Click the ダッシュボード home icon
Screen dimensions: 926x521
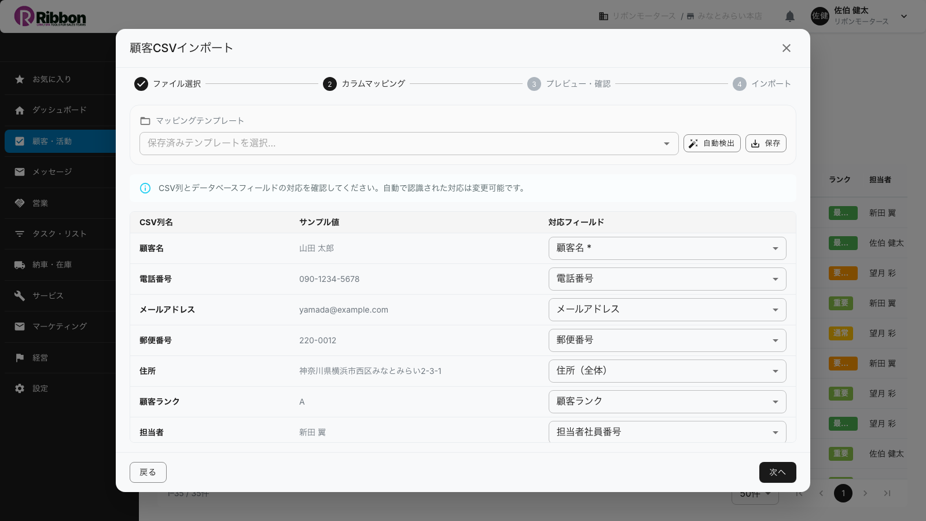(x=20, y=110)
